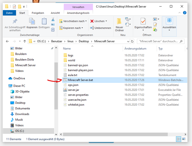Go up one folder level arrow
Viewport: 192px width, 146px height.
(x=25, y=41)
